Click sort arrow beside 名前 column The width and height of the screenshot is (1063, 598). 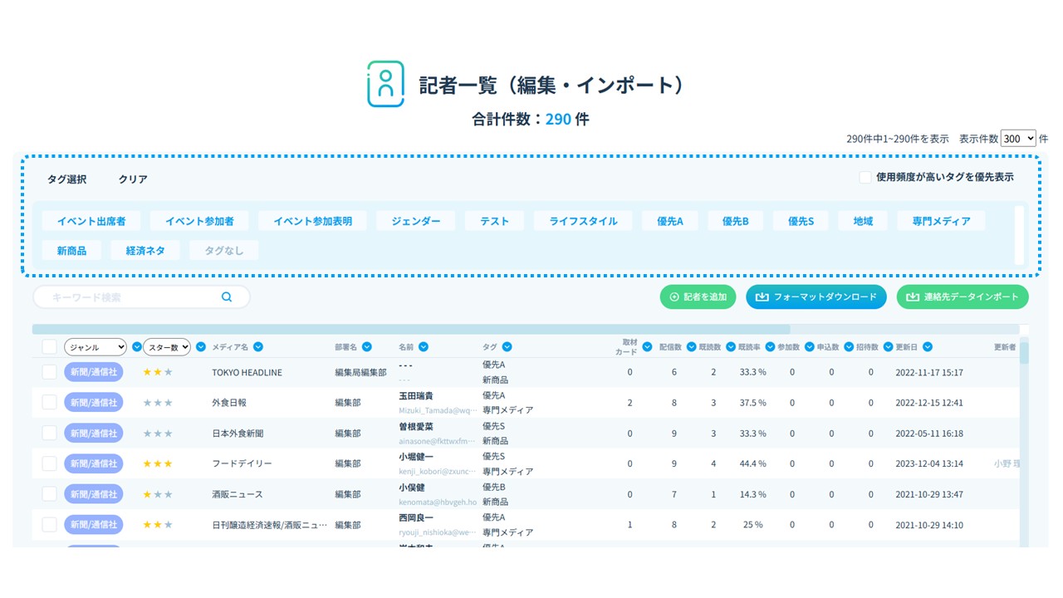click(424, 347)
